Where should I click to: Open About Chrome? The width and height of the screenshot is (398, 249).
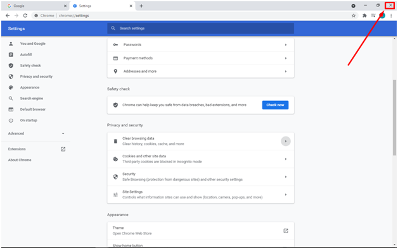click(x=20, y=160)
